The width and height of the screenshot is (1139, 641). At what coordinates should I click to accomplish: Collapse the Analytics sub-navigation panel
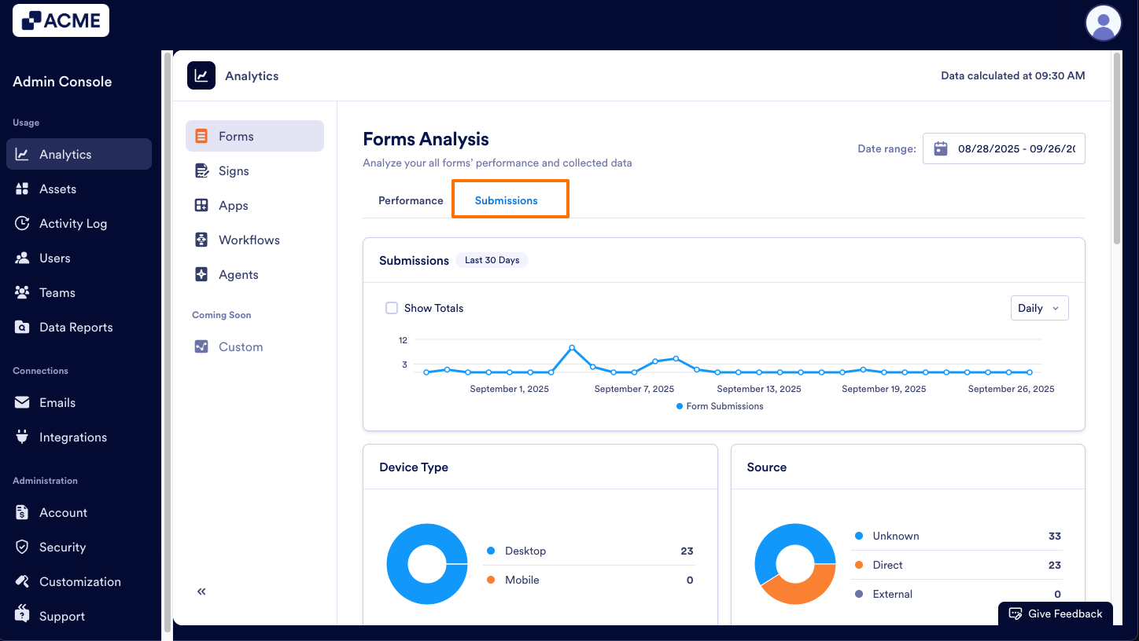[x=201, y=591]
